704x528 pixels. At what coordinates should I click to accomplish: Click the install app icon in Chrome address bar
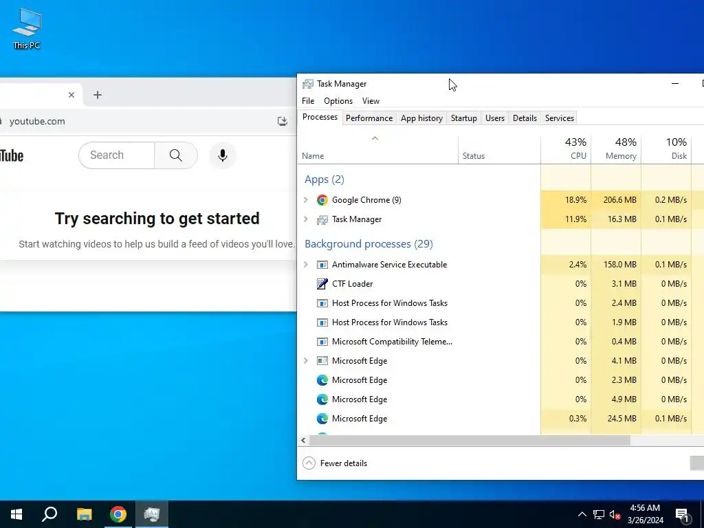[282, 121]
